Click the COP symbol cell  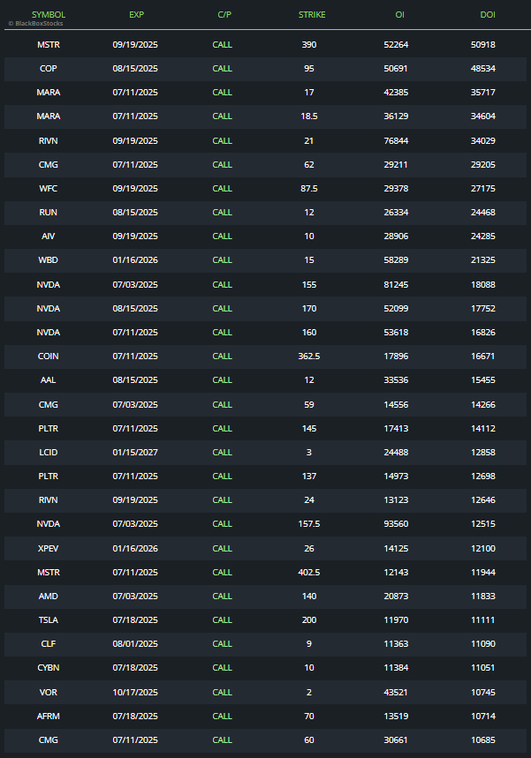tap(49, 68)
